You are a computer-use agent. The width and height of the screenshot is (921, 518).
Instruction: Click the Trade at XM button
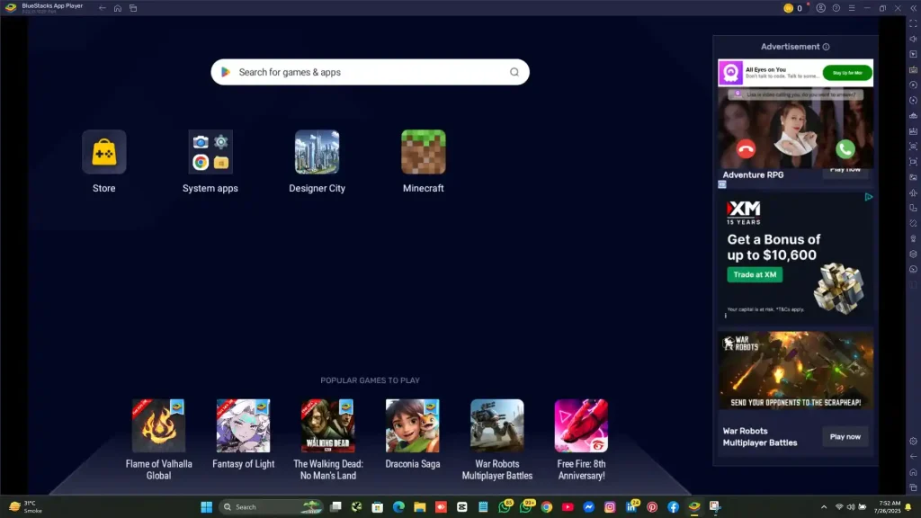pyautogui.click(x=755, y=275)
